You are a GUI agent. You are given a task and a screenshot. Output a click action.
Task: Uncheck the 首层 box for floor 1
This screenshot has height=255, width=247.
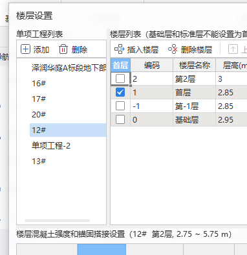120,92
